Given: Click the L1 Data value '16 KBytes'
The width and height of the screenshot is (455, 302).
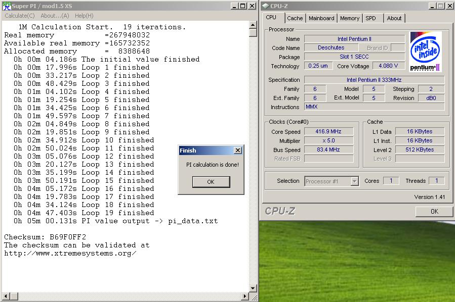Looking at the screenshot, I should click(x=420, y=131).
